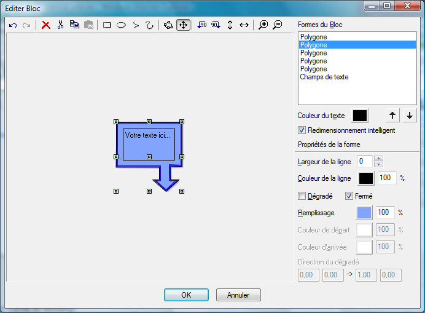
Task: Click the OK button
Action: (186, 295)
